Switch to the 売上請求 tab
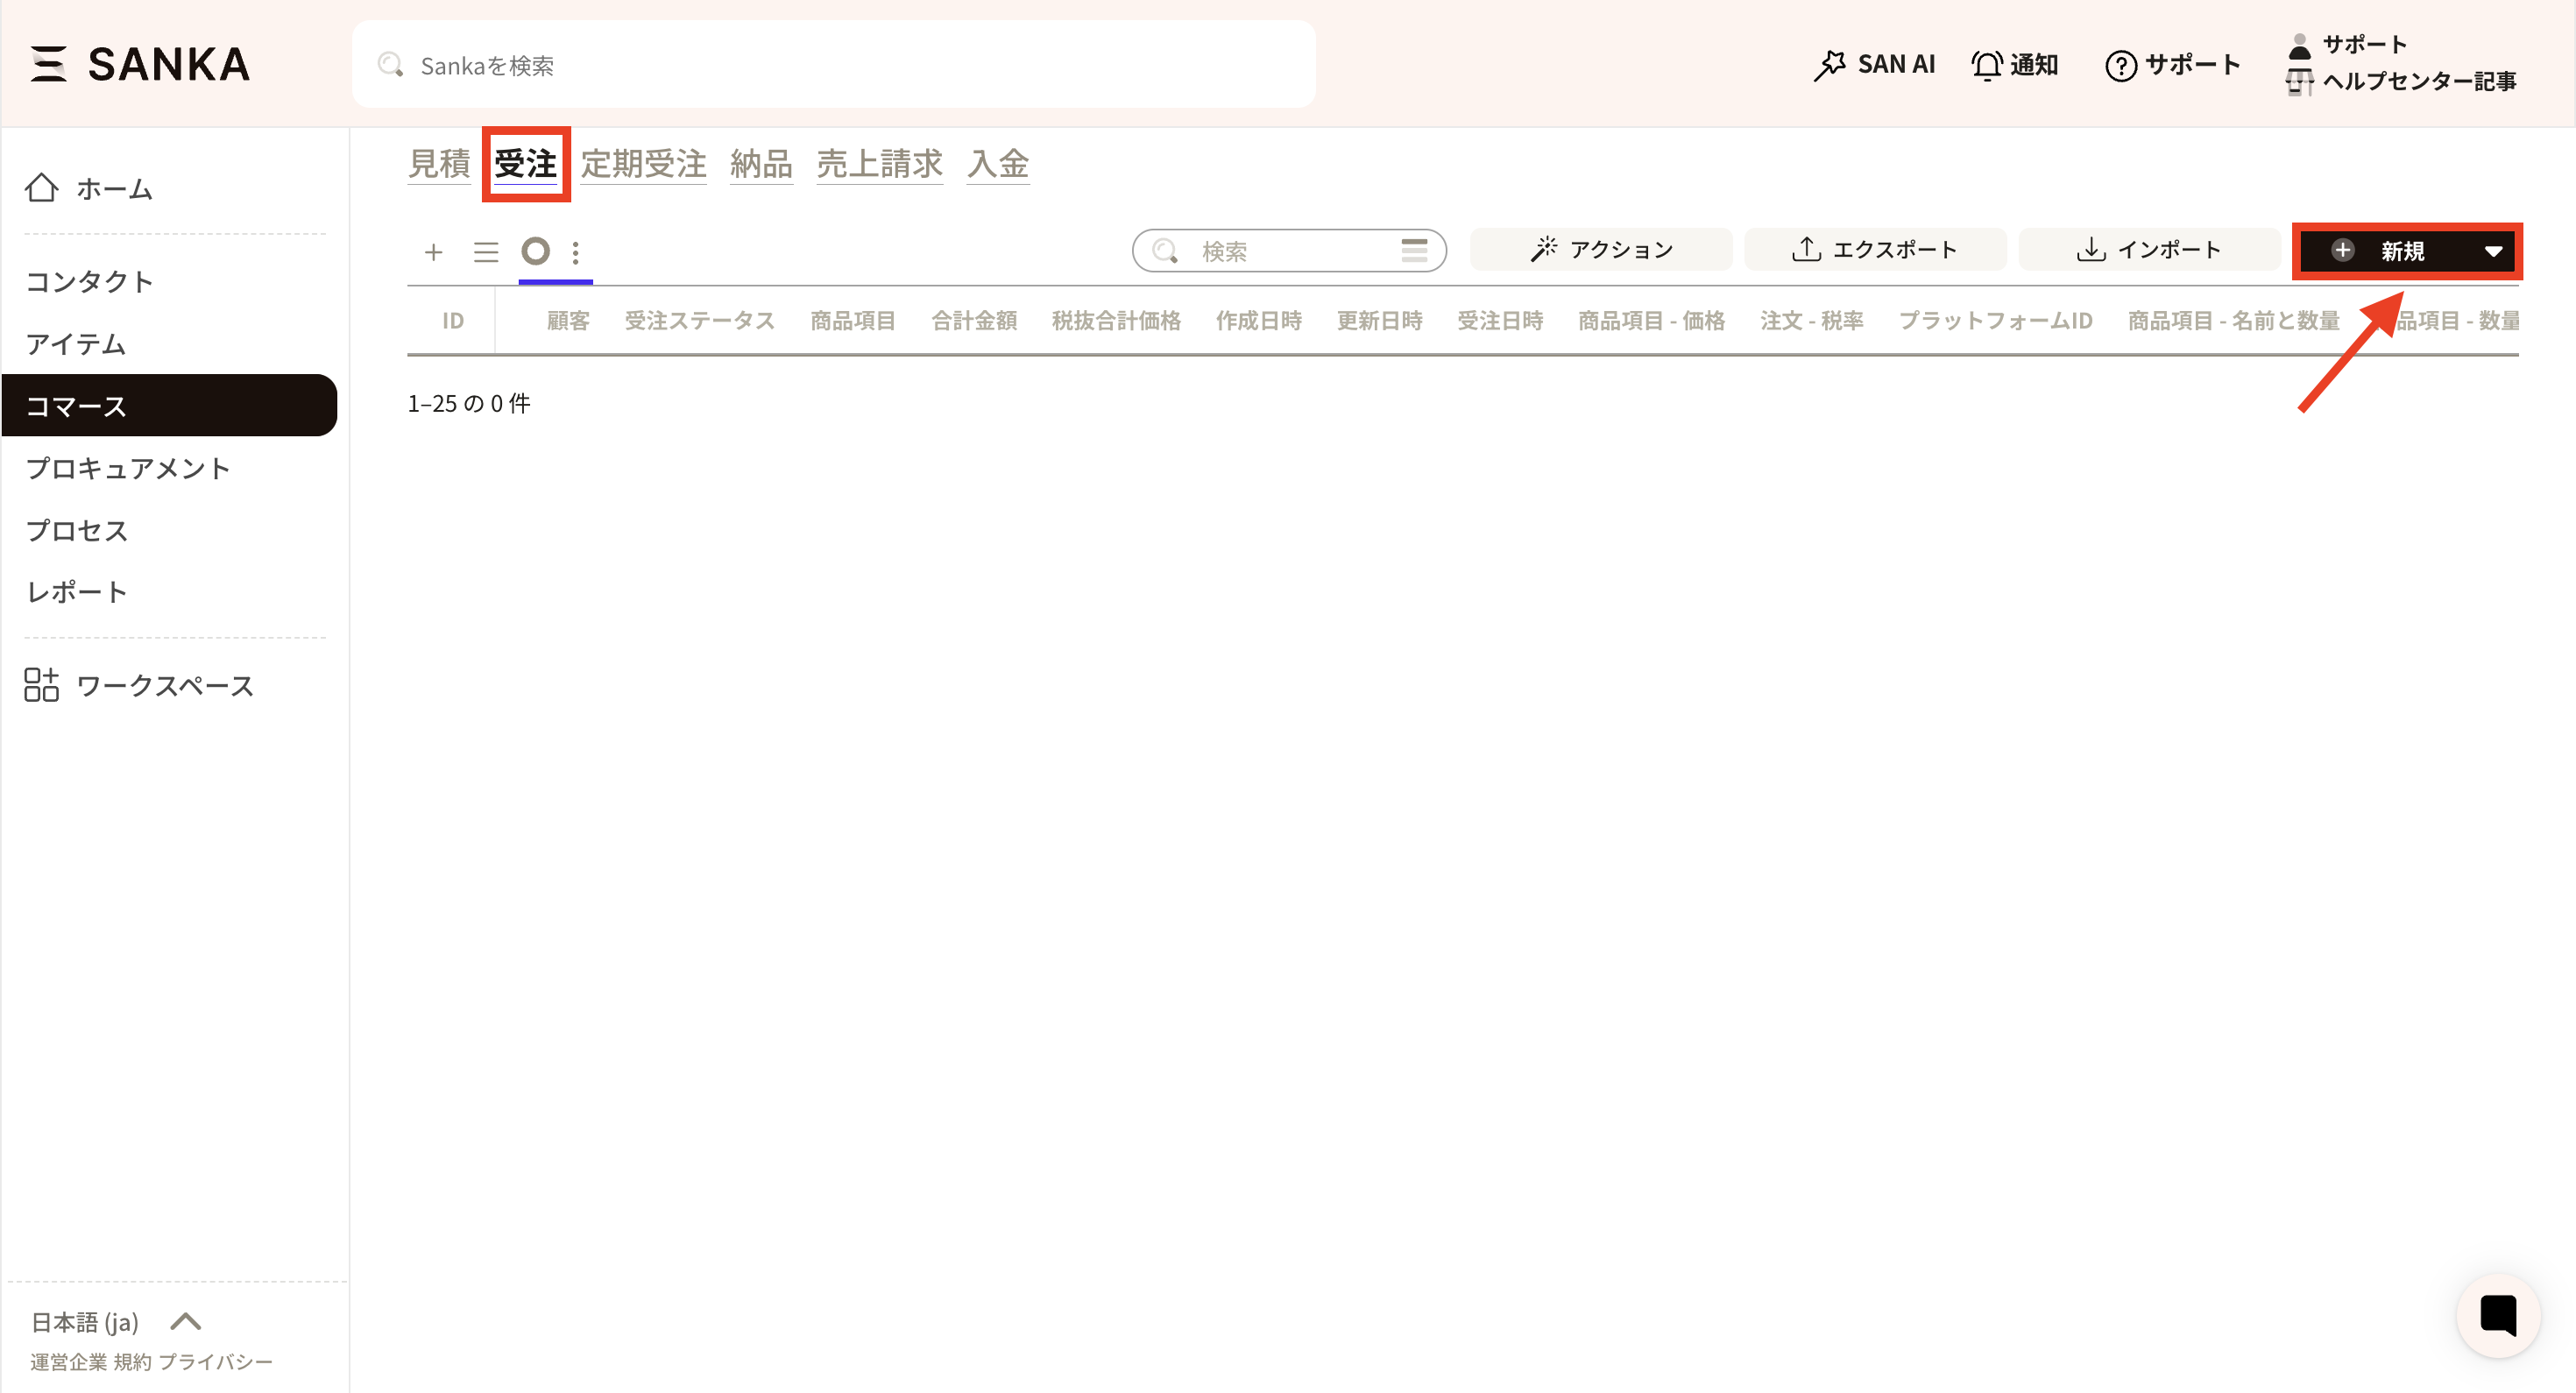This screenshot has height=1393, width=2576. (879, 164)
